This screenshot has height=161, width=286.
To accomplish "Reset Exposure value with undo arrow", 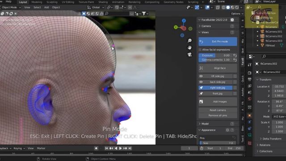I will coord(235,55).
